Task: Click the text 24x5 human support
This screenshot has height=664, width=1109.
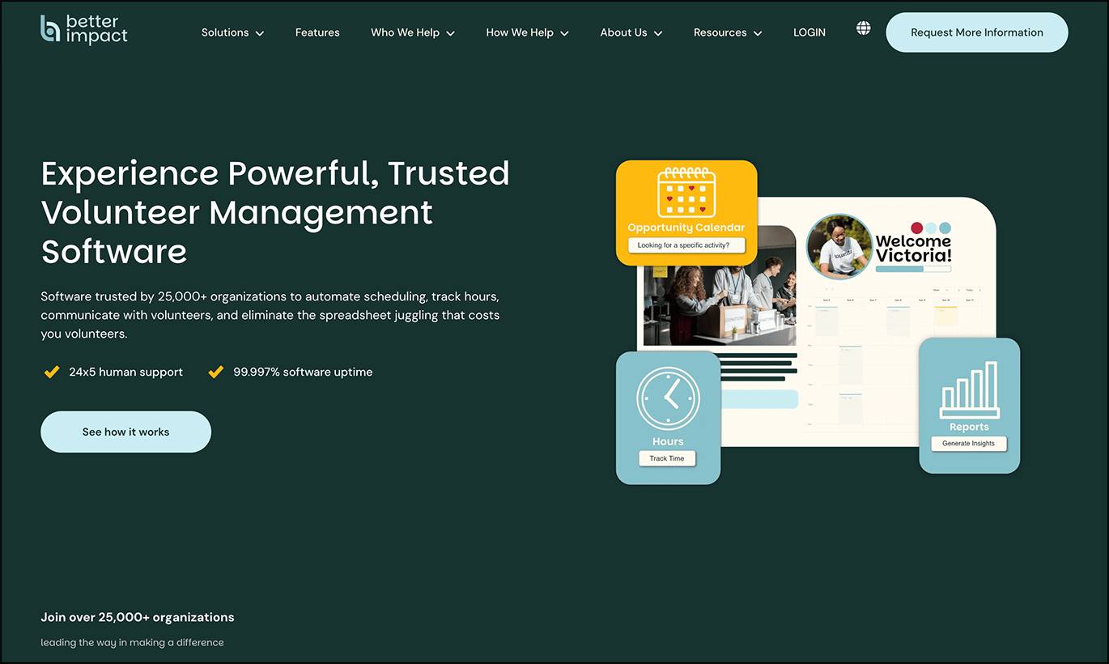Action: pyautogui.click(x=125, y=372)
